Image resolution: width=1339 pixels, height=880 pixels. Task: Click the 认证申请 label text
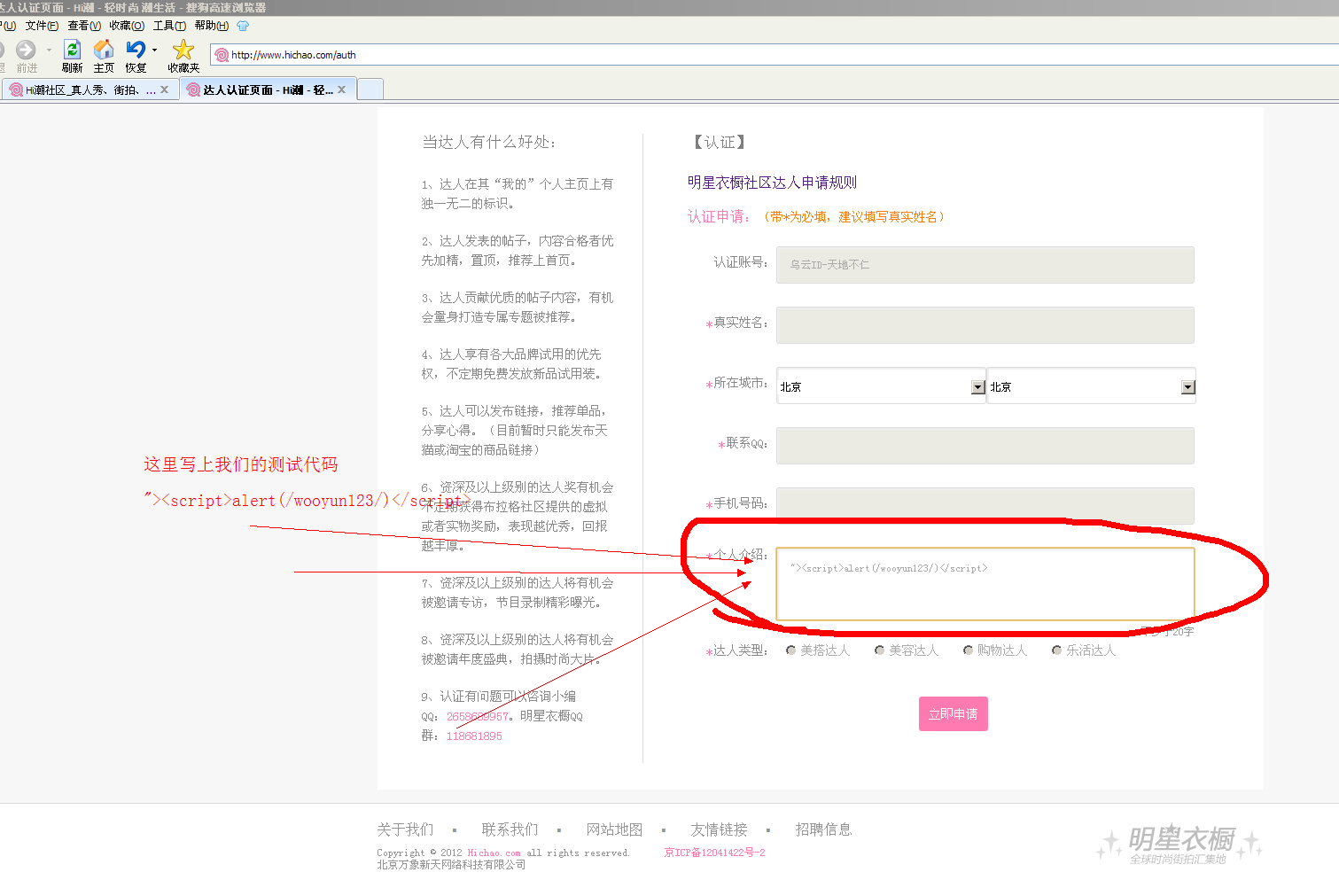[x=718, y=216]
